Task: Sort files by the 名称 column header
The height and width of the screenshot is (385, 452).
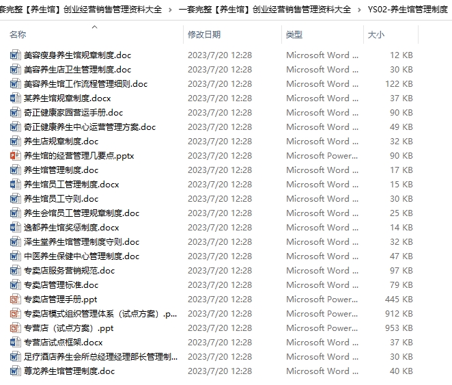Action: point(18,35)
